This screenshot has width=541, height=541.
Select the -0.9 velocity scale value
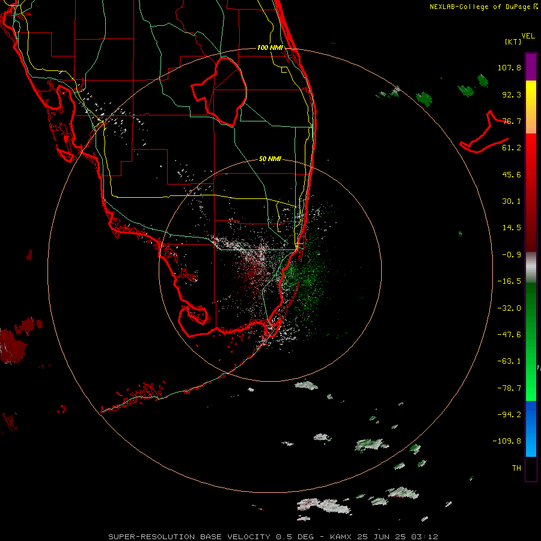point(512,255)
